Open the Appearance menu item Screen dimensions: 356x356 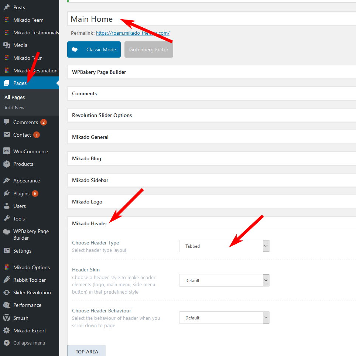pos(27,181)
